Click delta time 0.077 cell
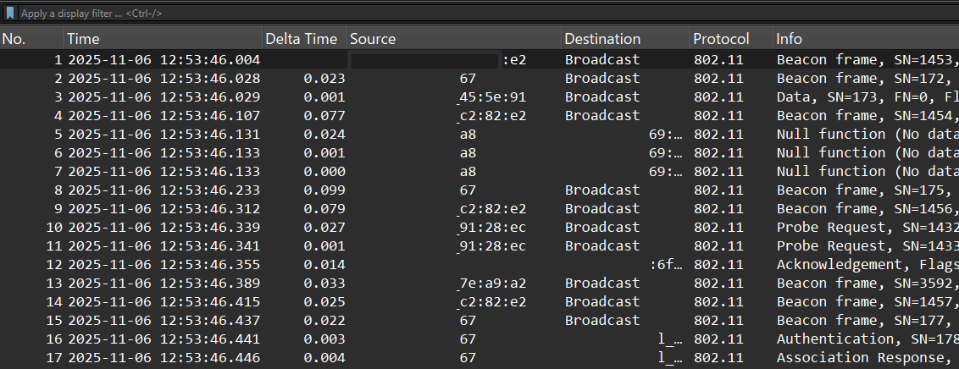Image resolution: width=959 pixels, height=369 pixels. 324,115
